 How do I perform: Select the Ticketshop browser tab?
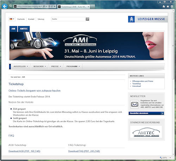[x=74, y=7]
